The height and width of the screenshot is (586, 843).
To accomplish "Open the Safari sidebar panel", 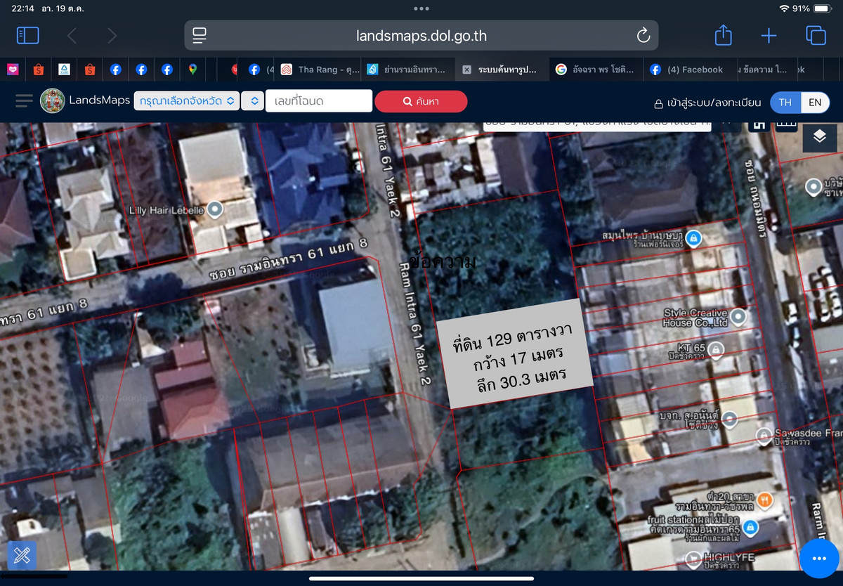I will coord(27,35).
